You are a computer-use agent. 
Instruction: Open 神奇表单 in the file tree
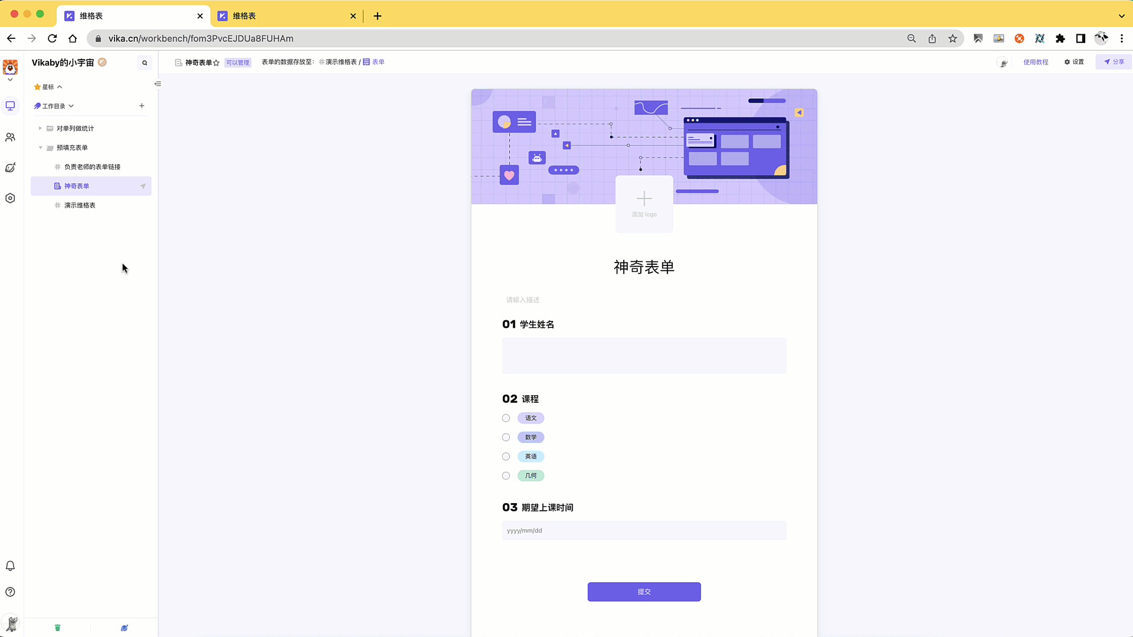(x=91, y=186)
